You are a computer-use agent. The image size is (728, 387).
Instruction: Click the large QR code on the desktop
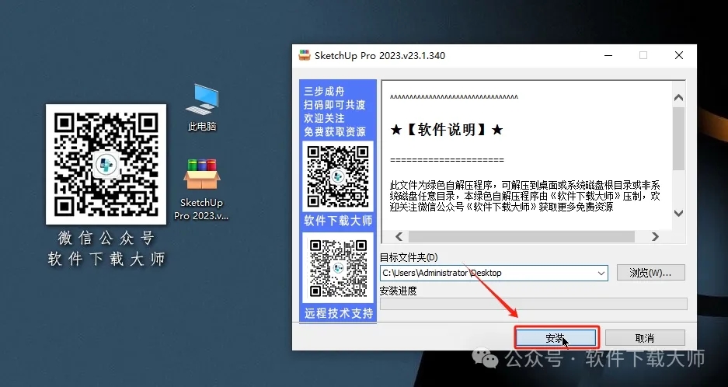pos(106,164)
